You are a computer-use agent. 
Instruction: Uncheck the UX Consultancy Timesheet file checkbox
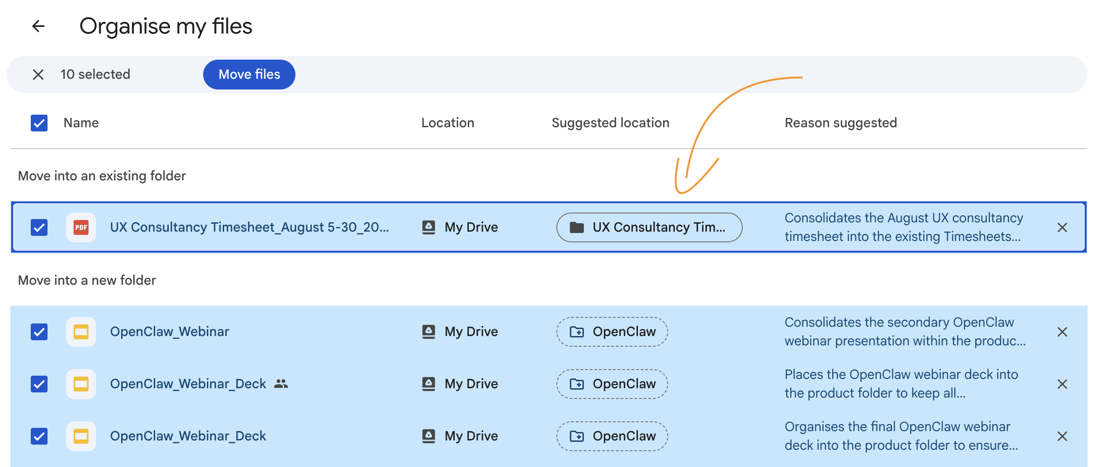coord(39,227)
